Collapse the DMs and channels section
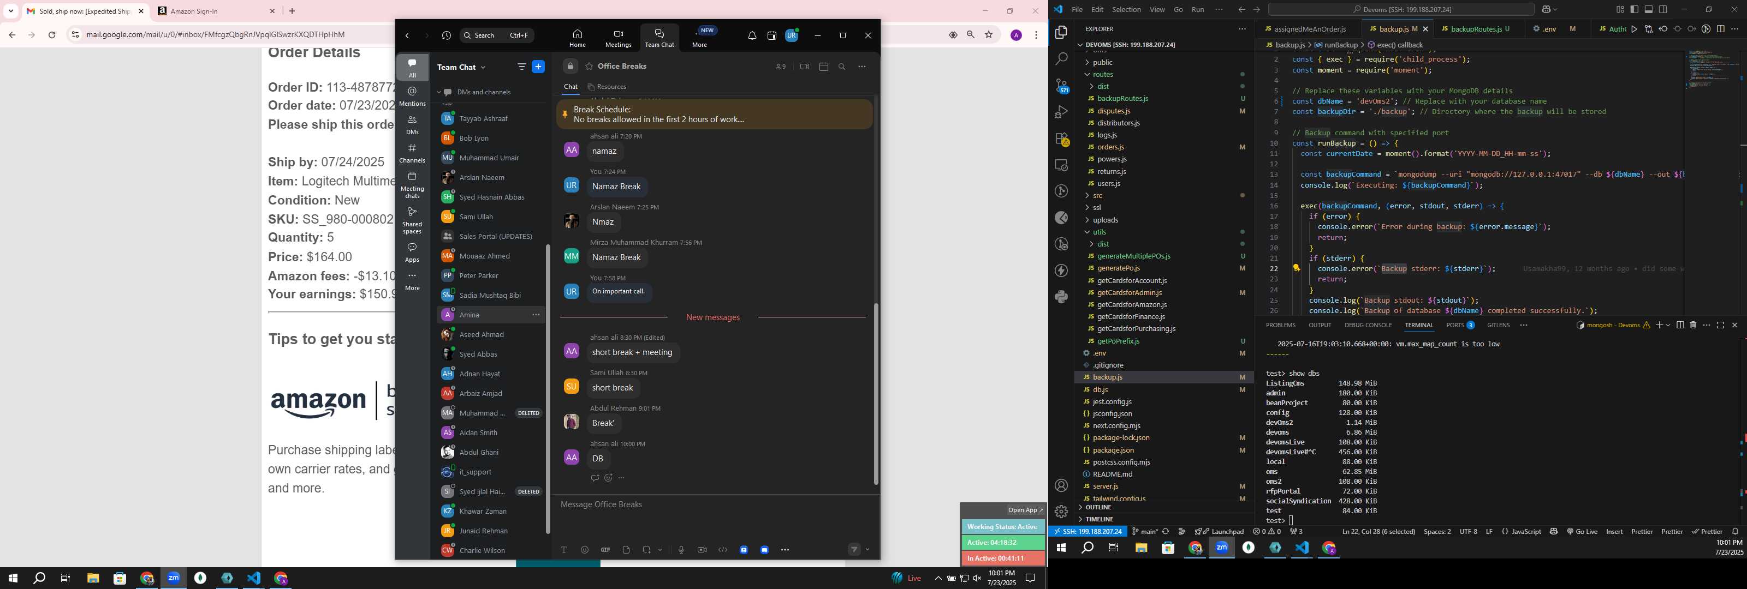Viewport: 1747px width, 589px height. coord(439,92)
